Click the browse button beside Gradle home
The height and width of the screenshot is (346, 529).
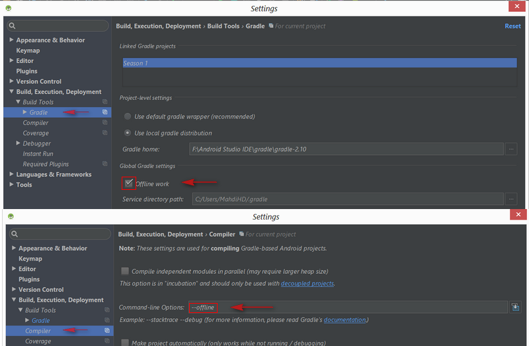click(511, 150)
